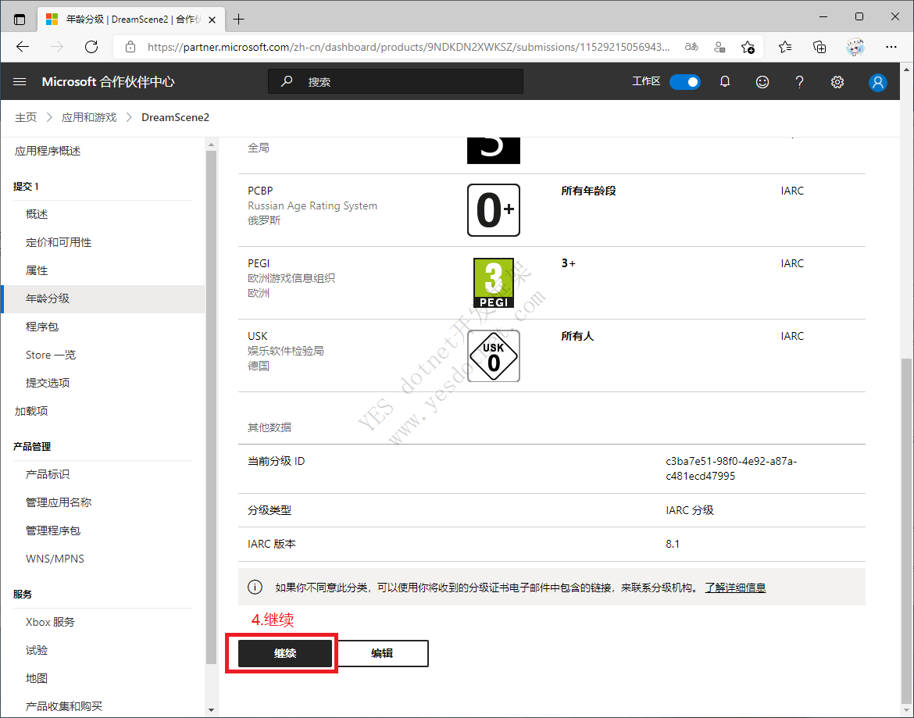Open Store 一览 in sidebar
This screenshot has width=914, height=718.
(x=51, y=355)
